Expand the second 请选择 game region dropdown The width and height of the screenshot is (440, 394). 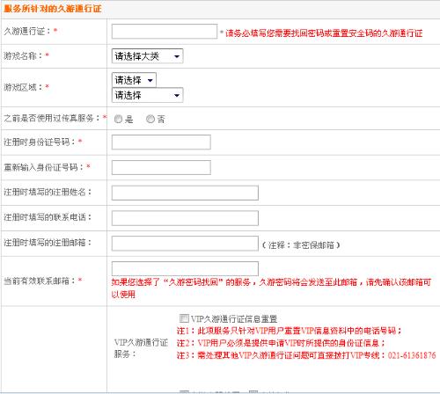coord(147,95)
